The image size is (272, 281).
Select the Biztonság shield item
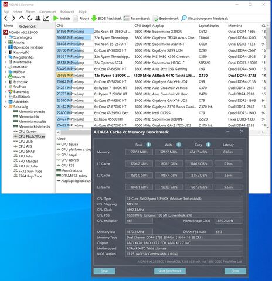pos(19,92)
